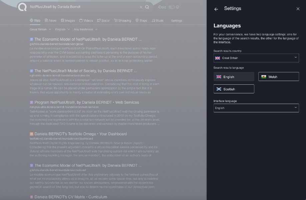306x200 pixels.
Task: Open Testfolio Omega Your Dashboard result
Action: pyautogui.click(x=81, y=134)
